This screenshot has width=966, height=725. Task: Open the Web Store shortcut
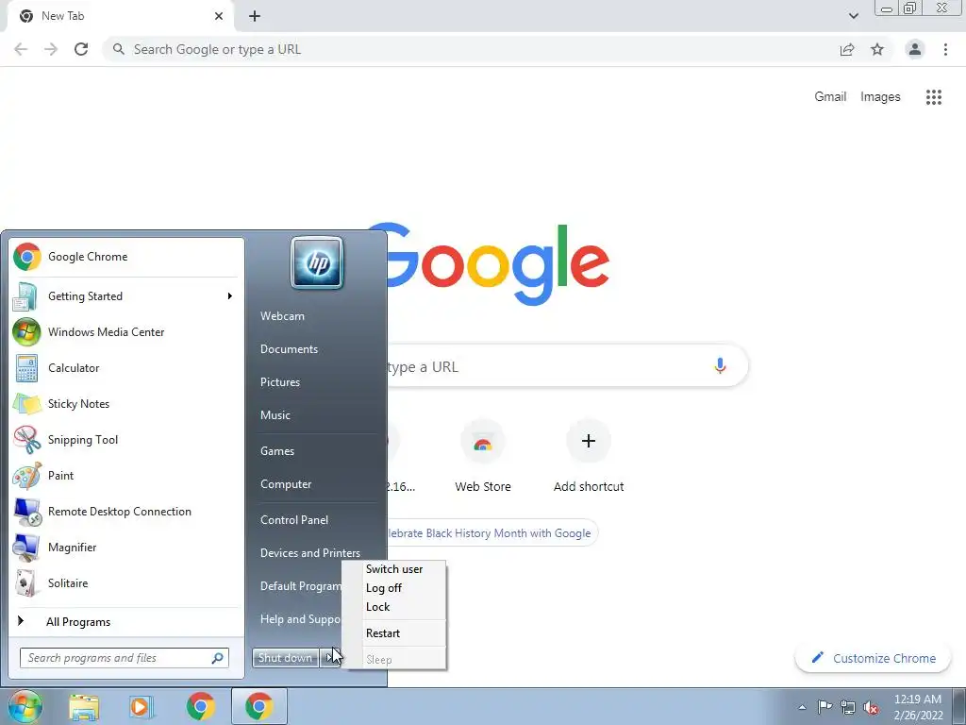click(x=482, y=456)
